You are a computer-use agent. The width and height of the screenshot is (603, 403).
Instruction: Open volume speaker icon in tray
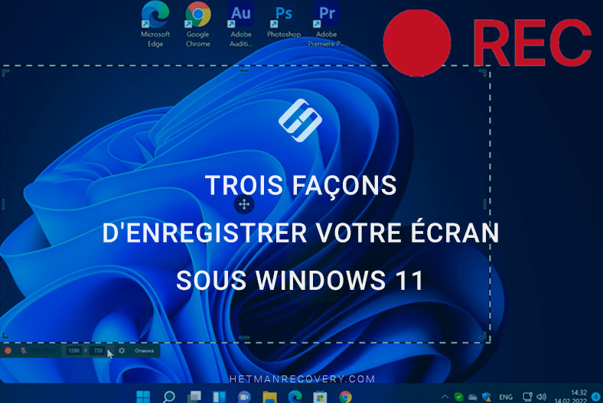542,397
